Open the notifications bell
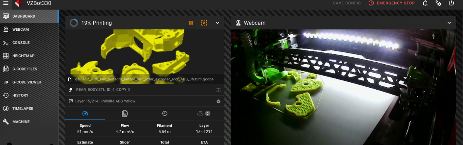This screenshot has height=145, width=463. [425, 3]
